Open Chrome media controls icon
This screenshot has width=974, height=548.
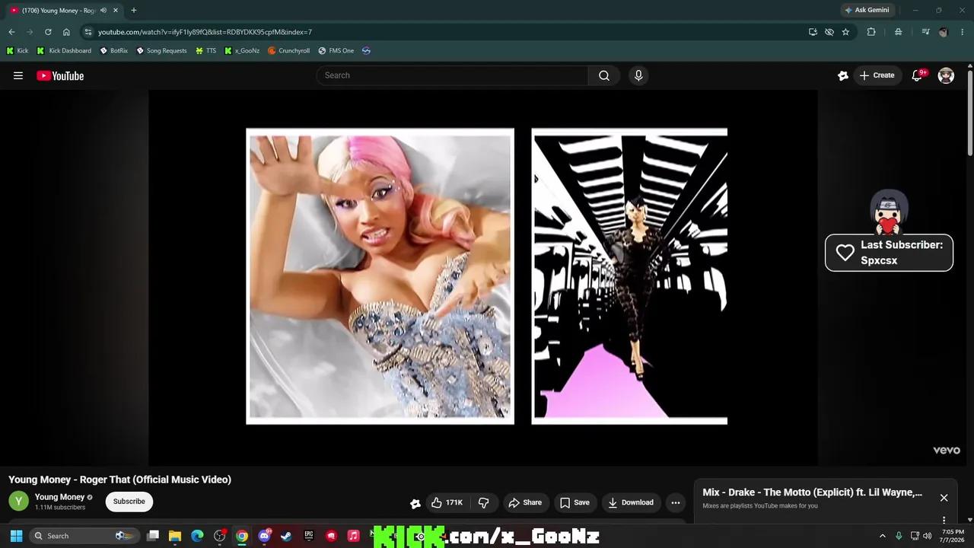pos(925,32)
